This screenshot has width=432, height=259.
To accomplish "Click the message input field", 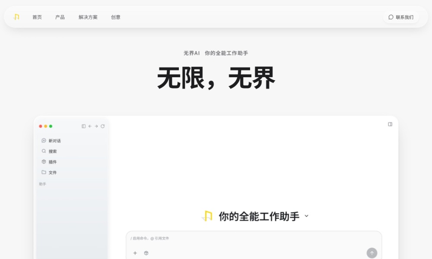I will (x=254, y=238).
